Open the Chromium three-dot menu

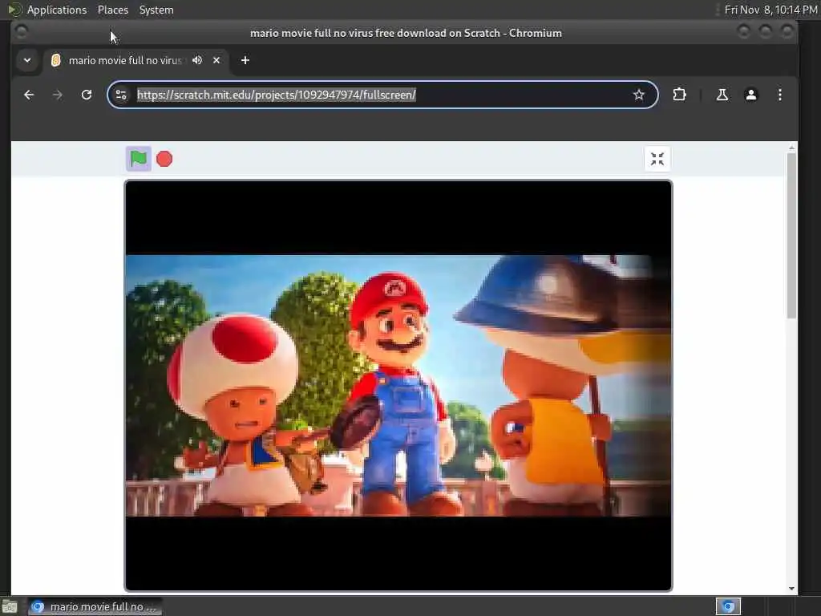779,95
